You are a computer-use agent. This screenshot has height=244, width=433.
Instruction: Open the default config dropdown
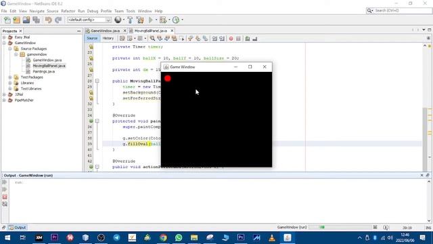coord(89,20)
